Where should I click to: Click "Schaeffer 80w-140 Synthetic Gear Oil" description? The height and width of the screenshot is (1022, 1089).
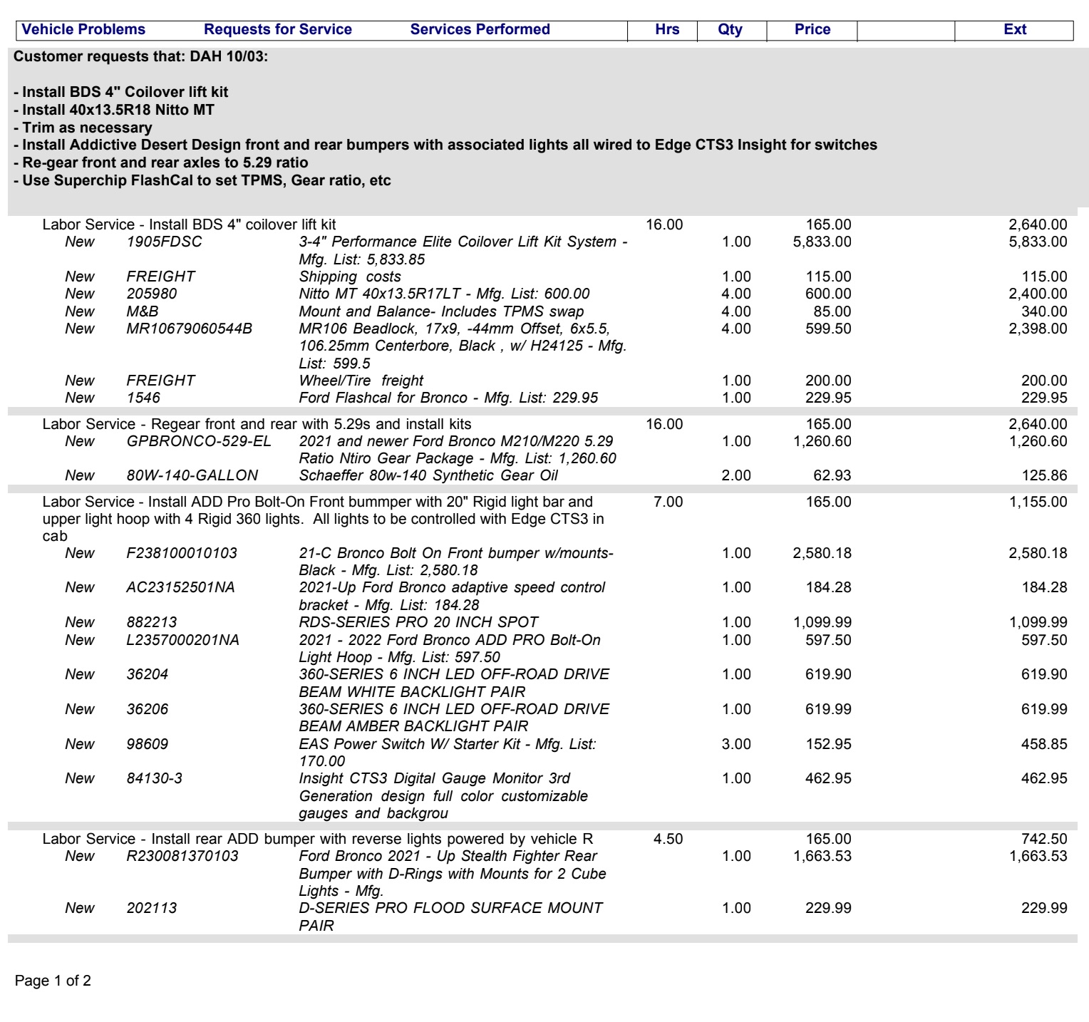pos(428,476)
